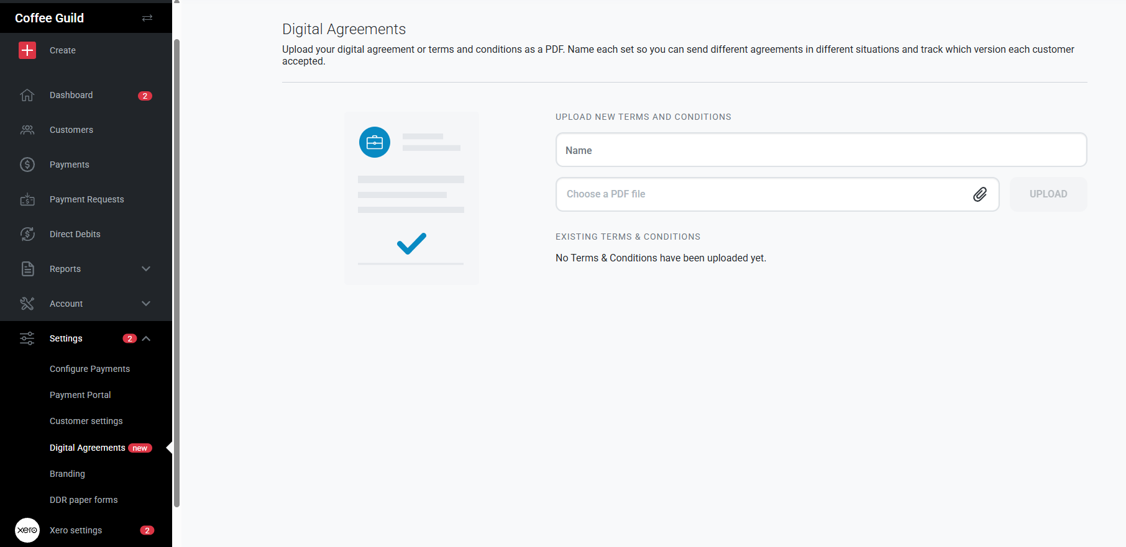Open DDR paper forms link
This screenshot has height=547, width=1126.
click(83, 500)
